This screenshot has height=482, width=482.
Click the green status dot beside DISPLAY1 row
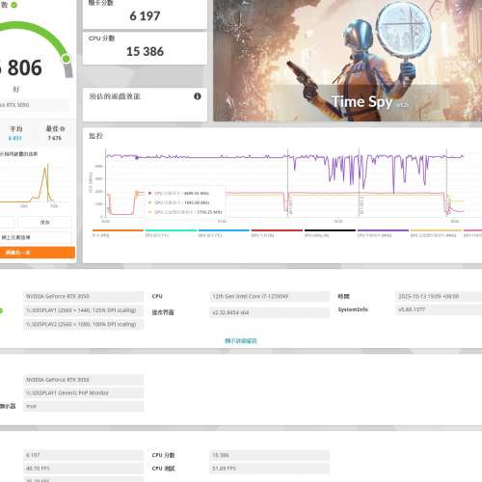click(1, 310)
